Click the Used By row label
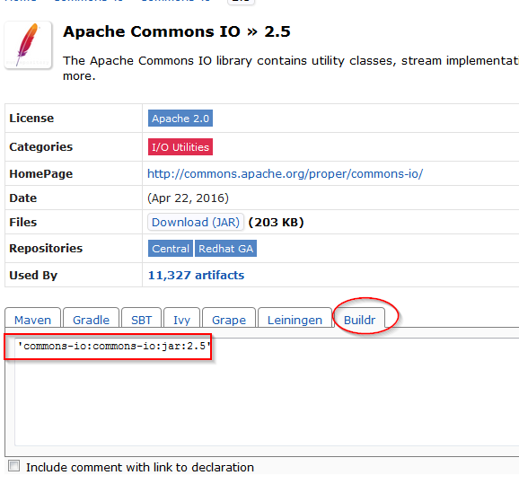The width and height of the screenshot is (519, 484). [33, 276]
